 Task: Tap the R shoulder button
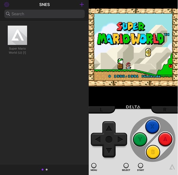pos(165,110)
